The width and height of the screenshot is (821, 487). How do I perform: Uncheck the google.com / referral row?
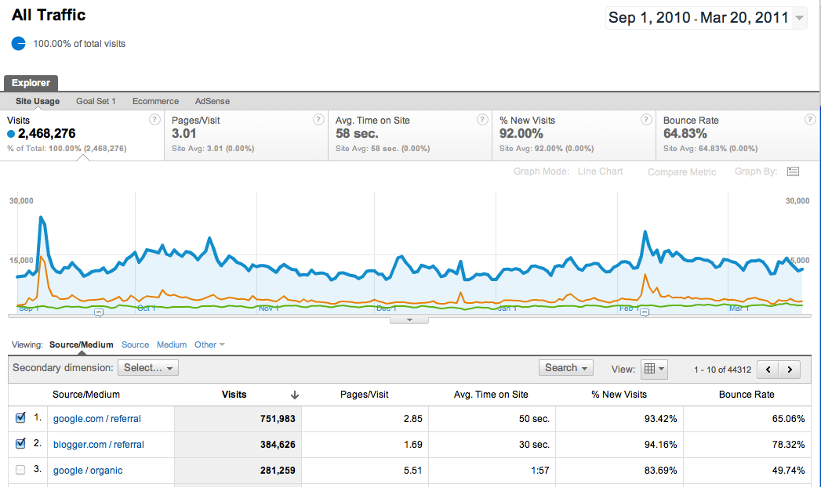20,417
